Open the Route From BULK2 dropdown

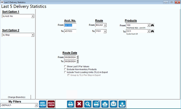(x=105, y=25)
